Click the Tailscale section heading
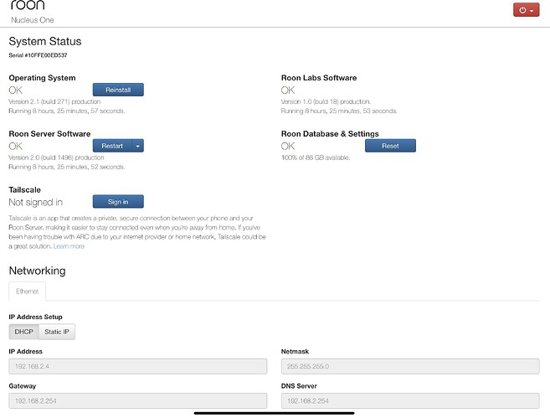The height and width of the screenshot is (418, 550). [24, 190]
